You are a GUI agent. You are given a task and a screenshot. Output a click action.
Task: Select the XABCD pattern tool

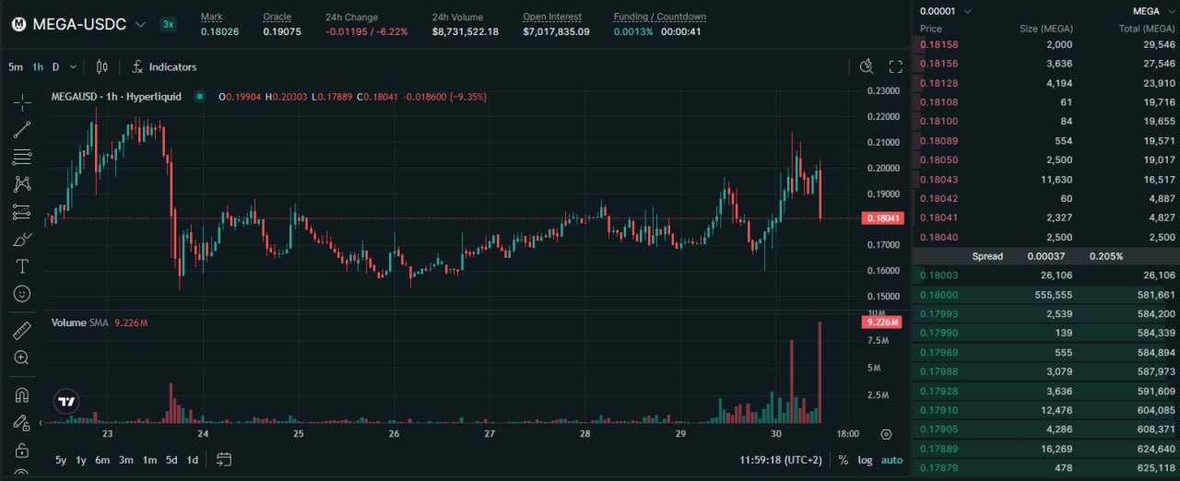pos(22,184)
